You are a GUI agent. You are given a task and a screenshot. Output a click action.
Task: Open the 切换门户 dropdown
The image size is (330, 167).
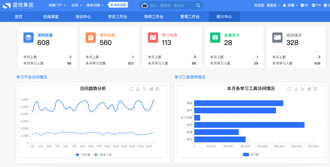point(57,5)
